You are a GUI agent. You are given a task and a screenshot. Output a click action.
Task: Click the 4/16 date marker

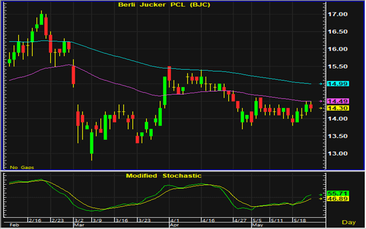(209, 220)
